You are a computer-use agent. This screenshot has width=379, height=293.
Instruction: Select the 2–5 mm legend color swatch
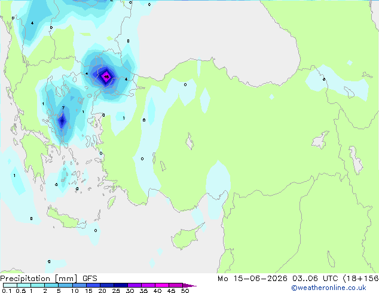click(51, 285)
